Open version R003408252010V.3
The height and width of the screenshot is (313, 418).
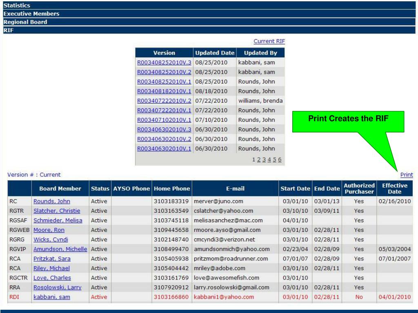pos(164,62)
